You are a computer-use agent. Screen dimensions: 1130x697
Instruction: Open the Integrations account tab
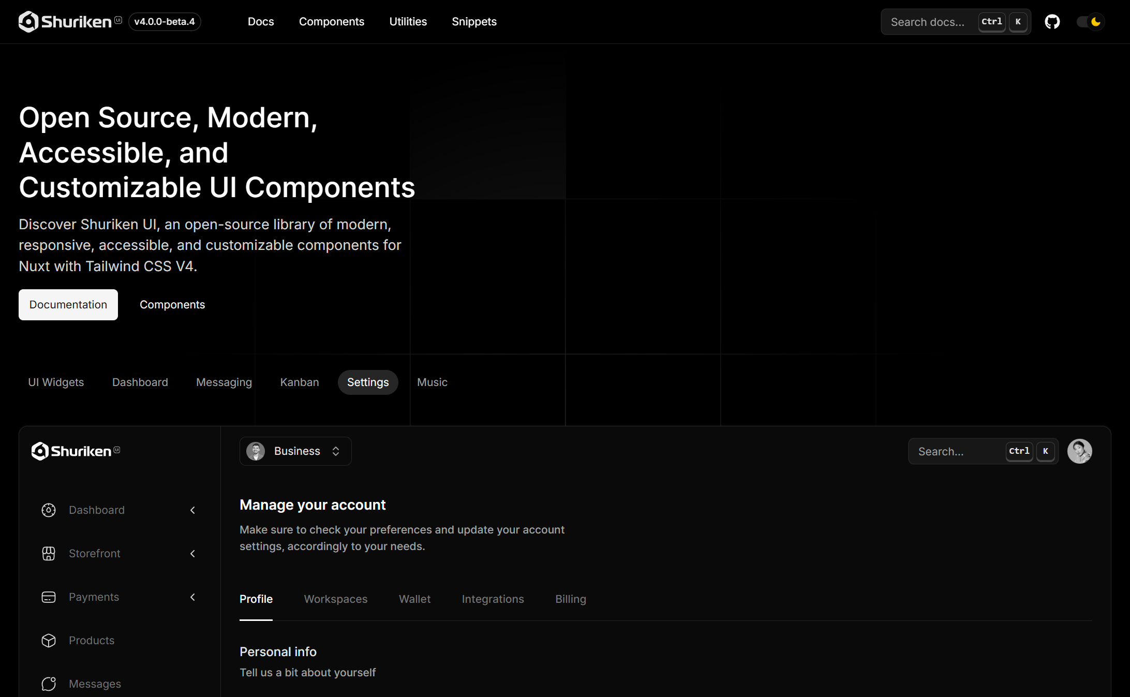click(x=493, y=599)
